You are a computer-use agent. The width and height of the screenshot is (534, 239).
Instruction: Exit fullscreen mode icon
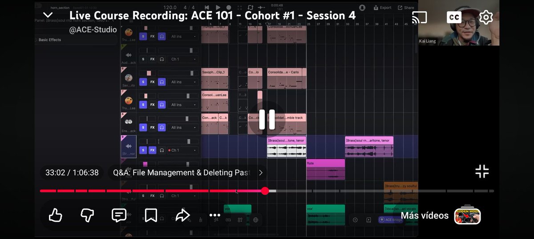pyautogui.click(x=482, y=171)
